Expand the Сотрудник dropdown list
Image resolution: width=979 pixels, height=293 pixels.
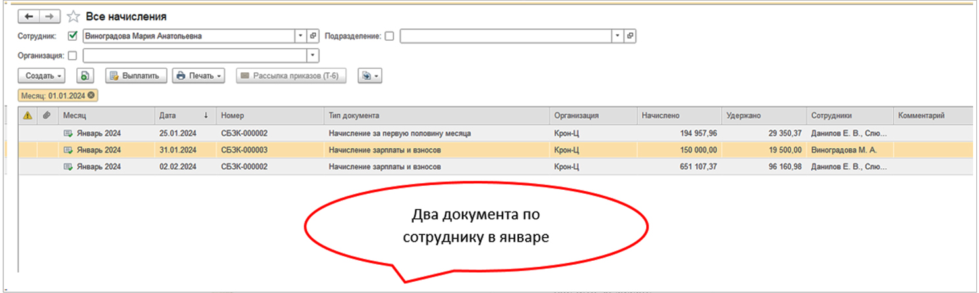pos(301,36)
